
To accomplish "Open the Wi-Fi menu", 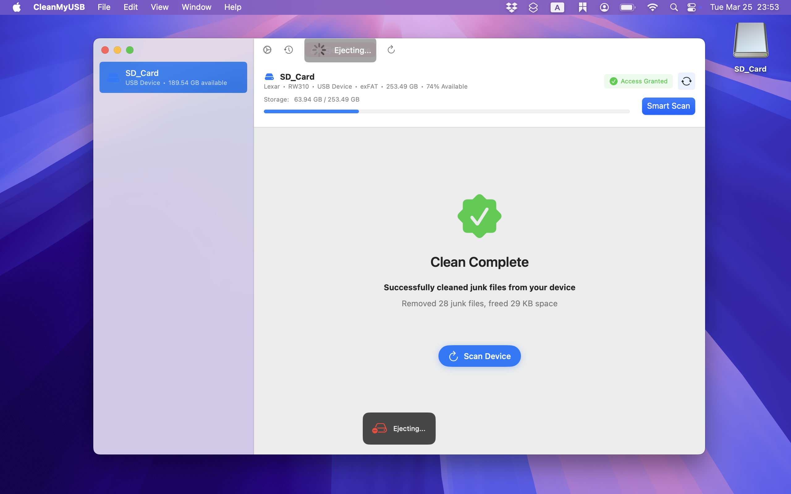I will (x=652, y=7).
